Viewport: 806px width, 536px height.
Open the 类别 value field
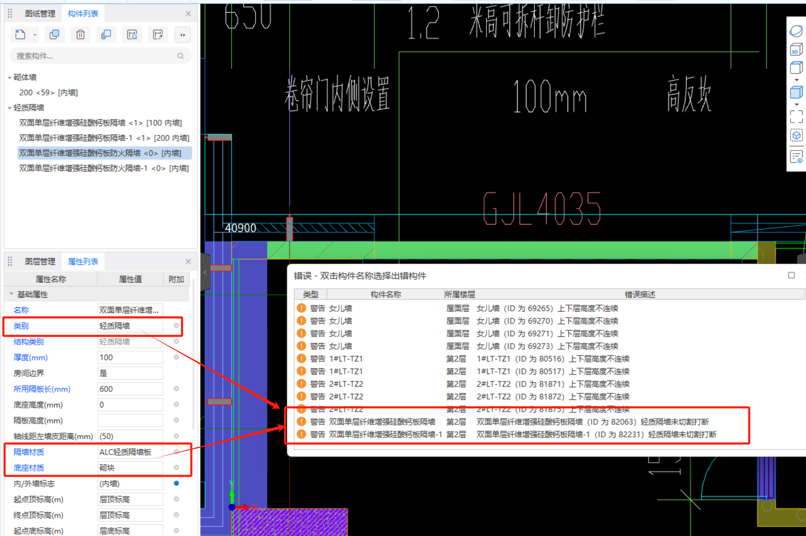[x=130, y=326]
